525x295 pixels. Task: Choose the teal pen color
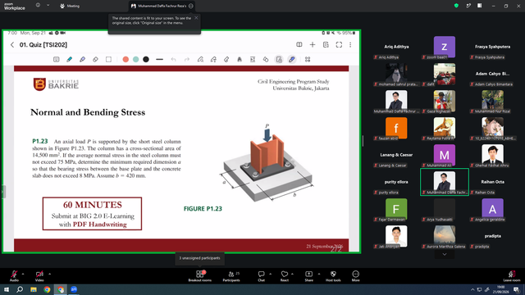135,60
